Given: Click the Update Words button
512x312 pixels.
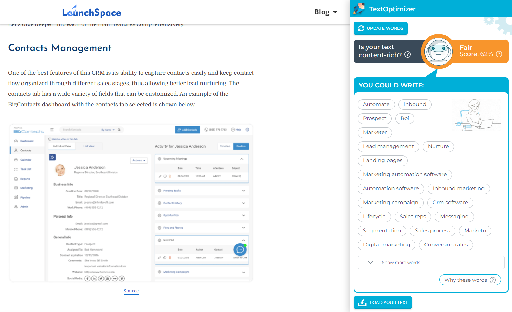Looking at the screenshot, I should 381,28.
